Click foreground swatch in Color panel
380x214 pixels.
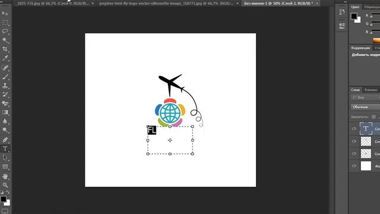click(354, 16)
